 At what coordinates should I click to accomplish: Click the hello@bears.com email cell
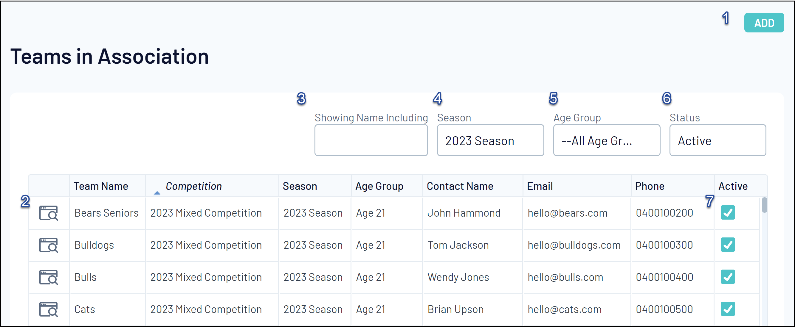(x=567, y=213)
